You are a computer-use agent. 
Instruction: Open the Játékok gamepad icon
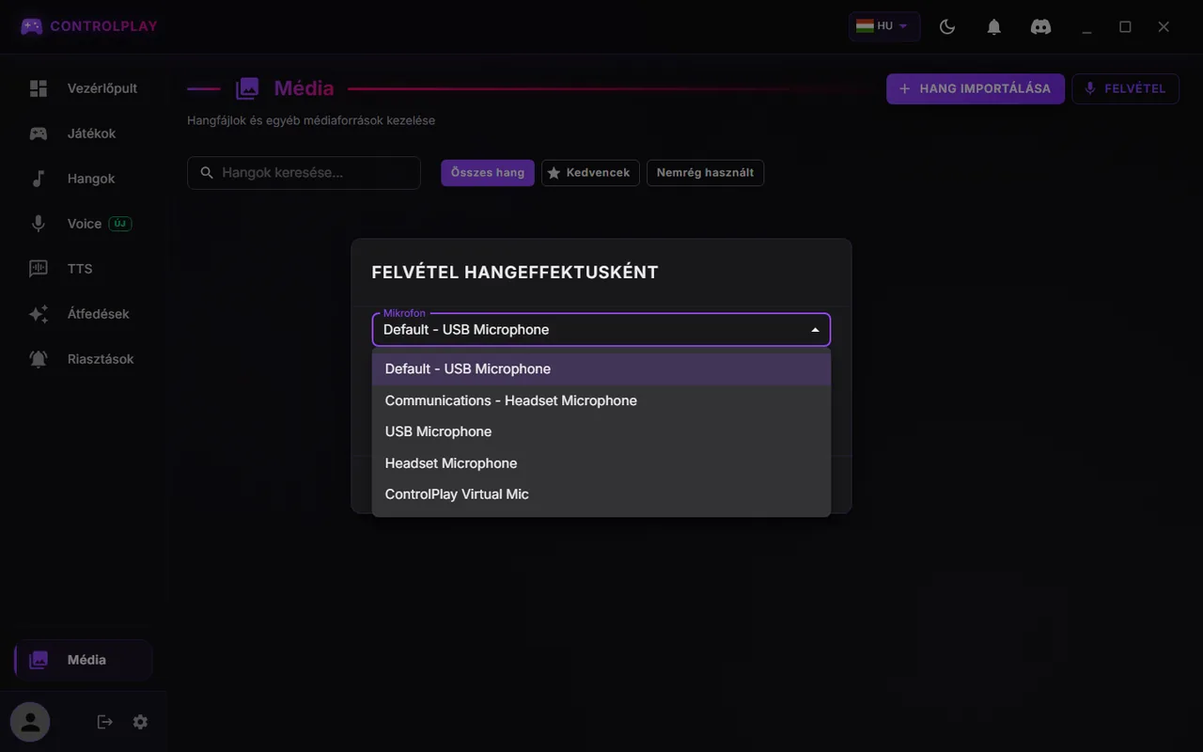(39, 133)
